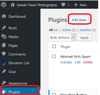This screenshot has height=95, width=100.
Task: Tick the select-all Plugin header checkbox
Action: pyautogui.click(x=54, y=46)
